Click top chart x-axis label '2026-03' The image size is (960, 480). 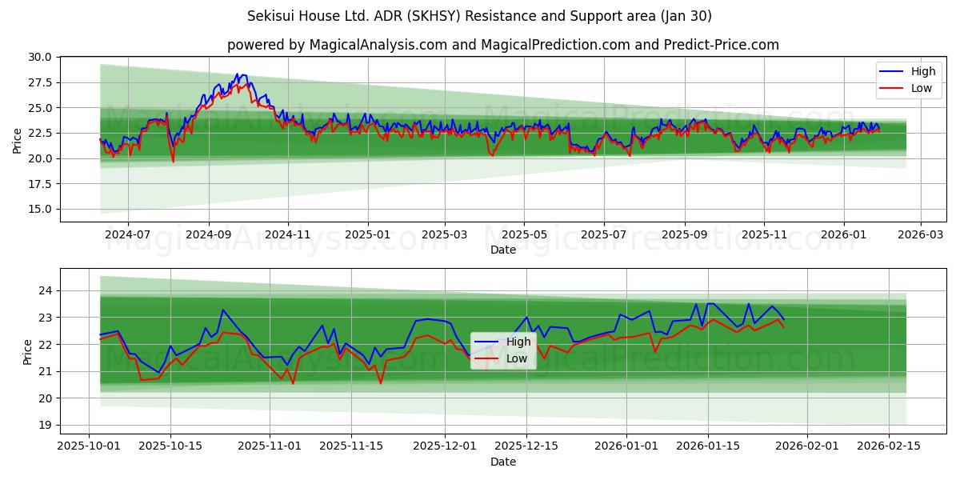click(x=920, y=236)
